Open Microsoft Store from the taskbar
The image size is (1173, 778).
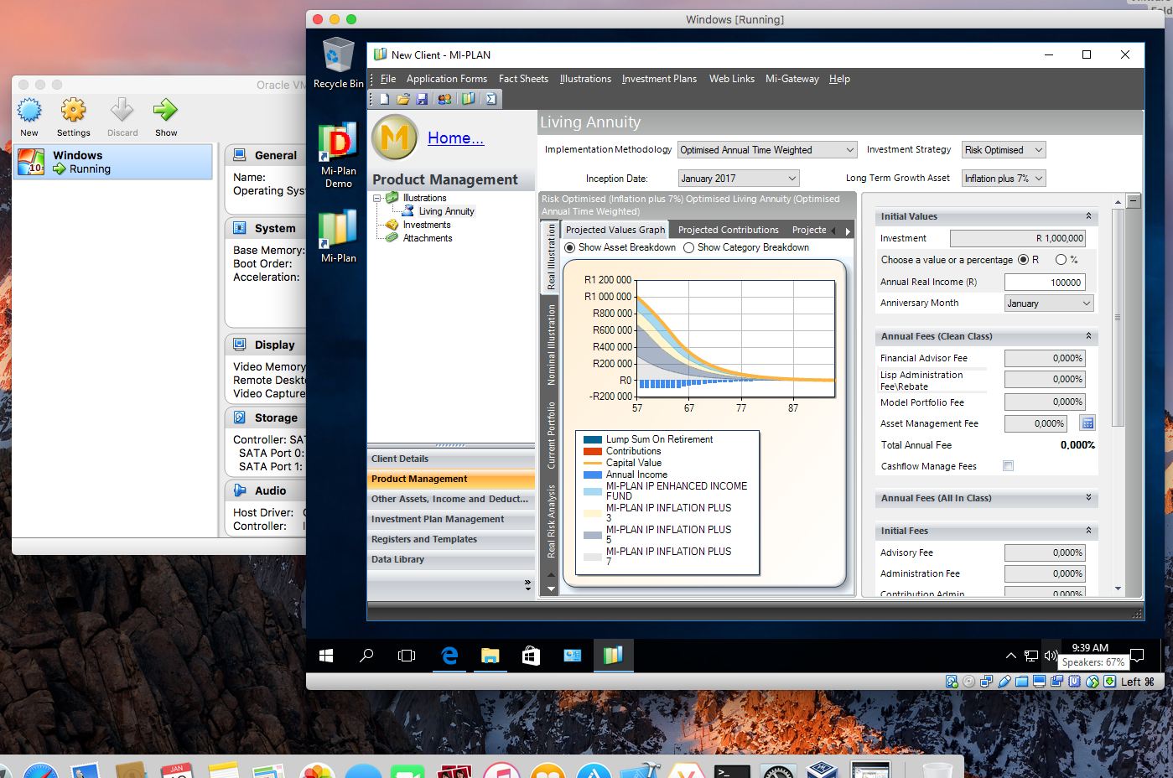click(531, 656)
